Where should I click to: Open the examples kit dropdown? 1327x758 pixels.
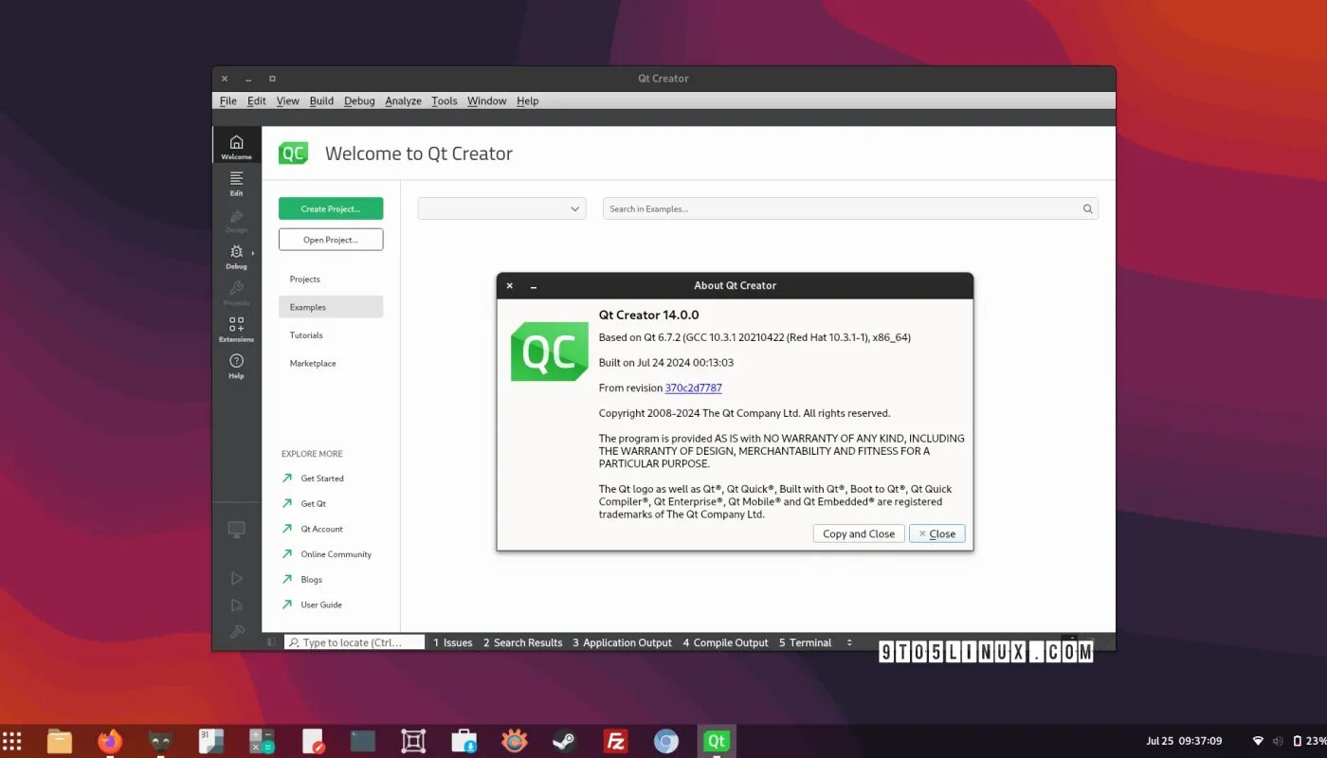(501, 208)
